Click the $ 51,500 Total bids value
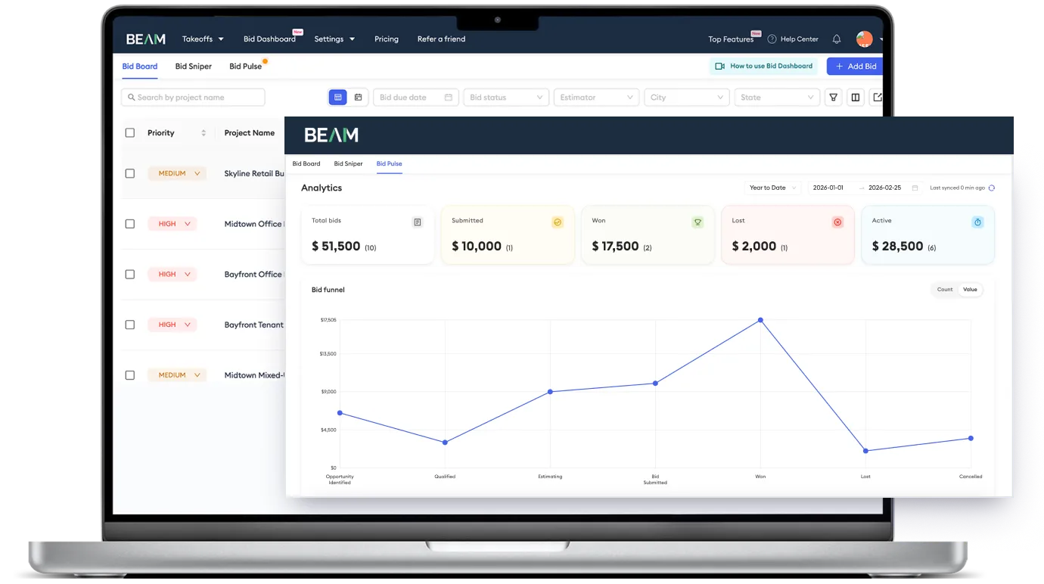The width and height of the screenshot is (1044, 584). [336, 247]
